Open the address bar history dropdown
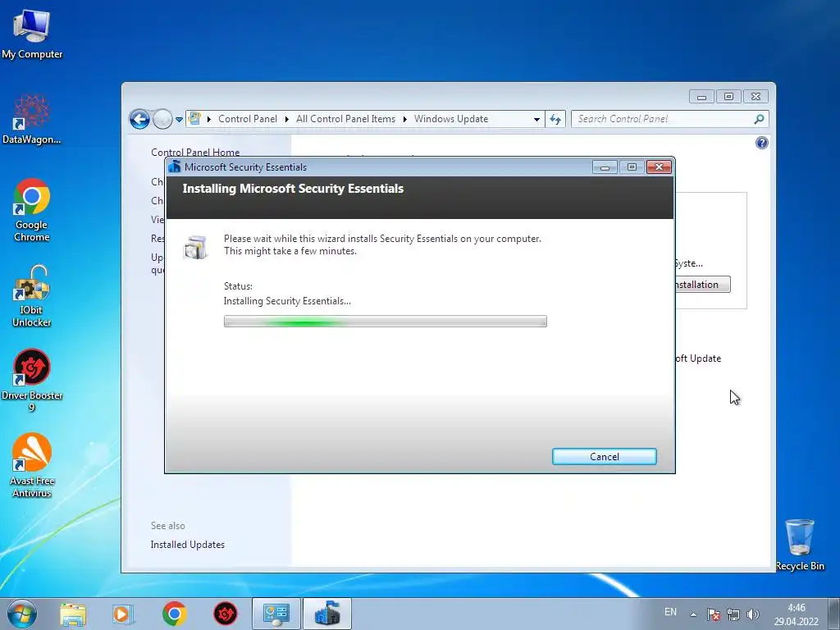This screenshot has height=630, width=840. (x=536, y=120)
